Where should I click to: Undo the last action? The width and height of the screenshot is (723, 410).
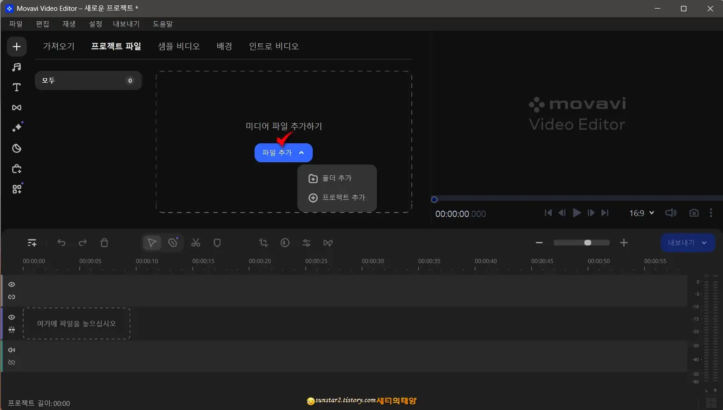click(61, 243)
